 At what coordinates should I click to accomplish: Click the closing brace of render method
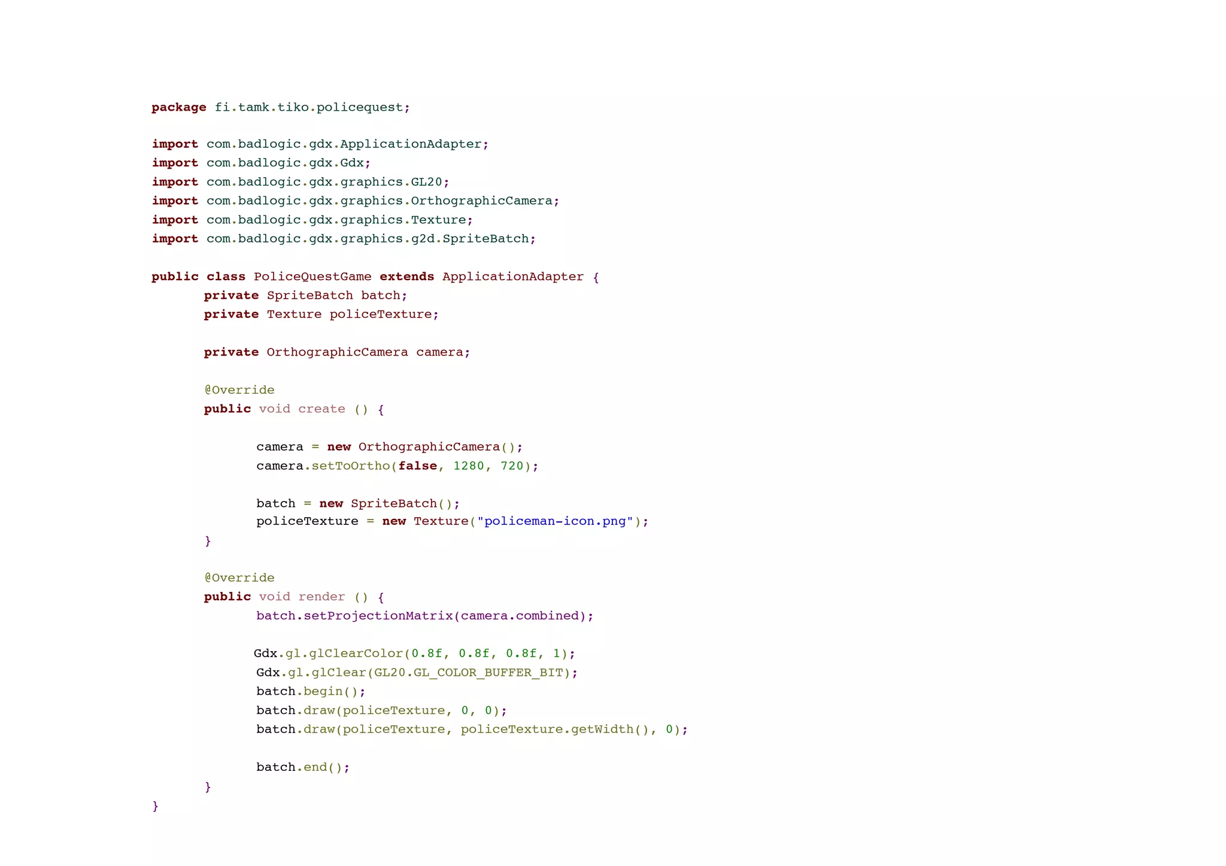(208, 787)
